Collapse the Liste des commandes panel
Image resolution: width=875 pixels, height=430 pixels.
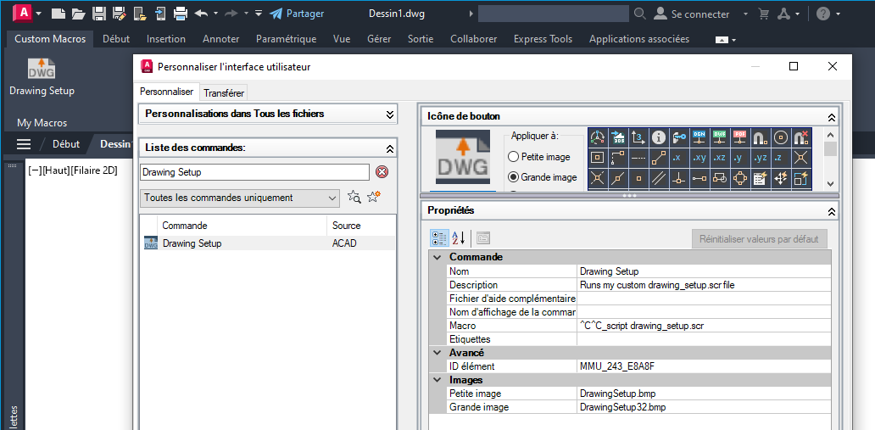pos(389,148)
